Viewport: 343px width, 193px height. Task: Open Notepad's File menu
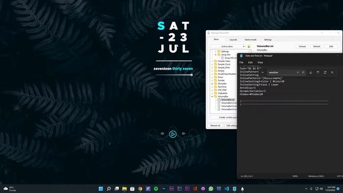[x=241, y=62]
